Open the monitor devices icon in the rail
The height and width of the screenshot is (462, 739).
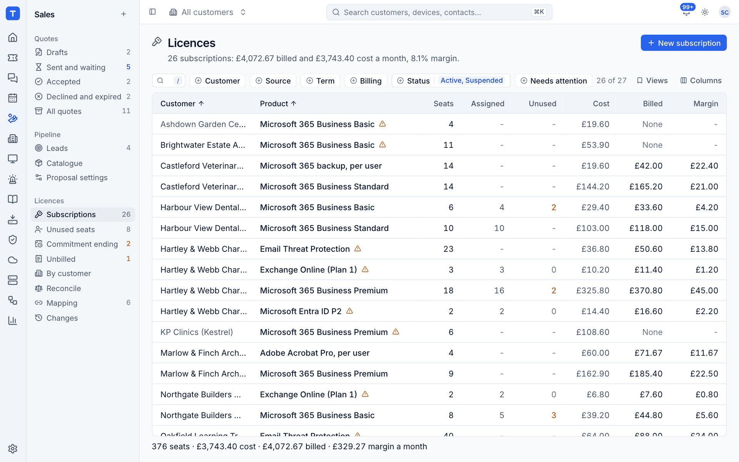click(13, 159)
